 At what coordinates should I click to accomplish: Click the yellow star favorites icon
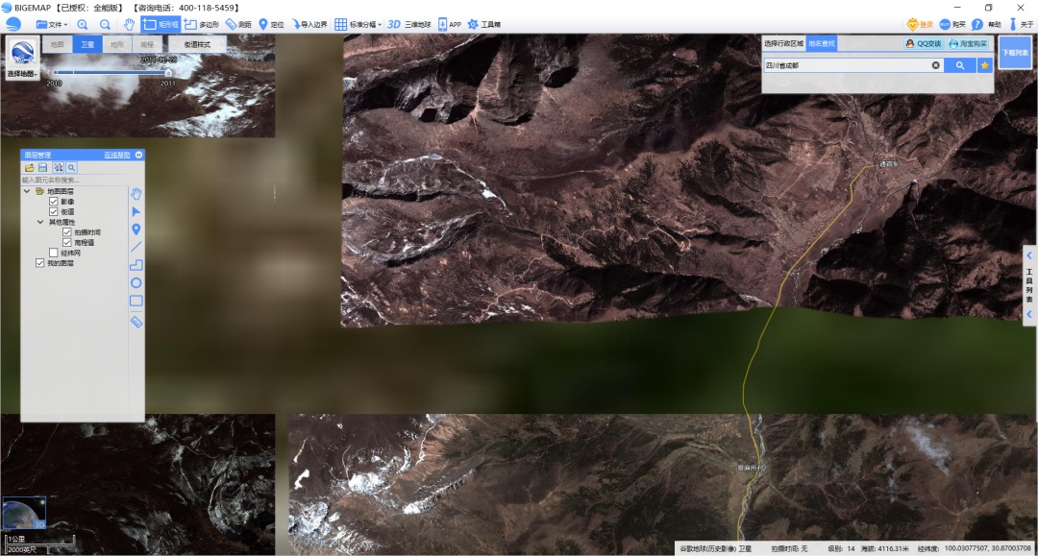(x=984, y=65)
